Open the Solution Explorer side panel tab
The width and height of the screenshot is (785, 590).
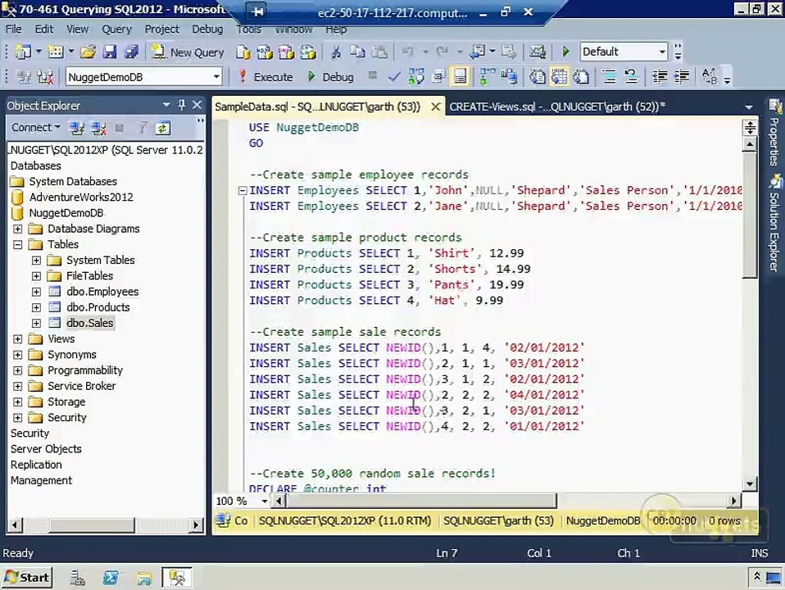(x=774, y=223)
